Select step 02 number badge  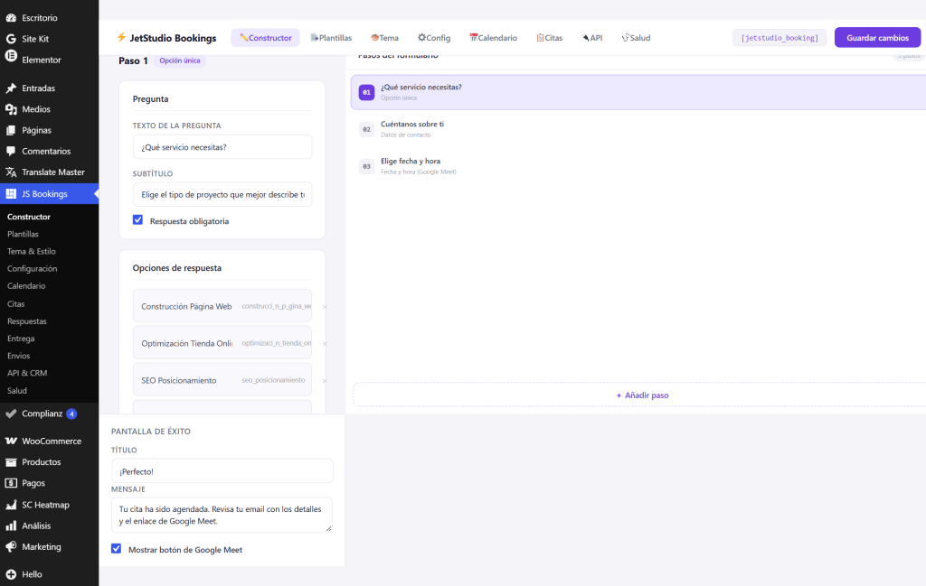(x=366, y=129)
